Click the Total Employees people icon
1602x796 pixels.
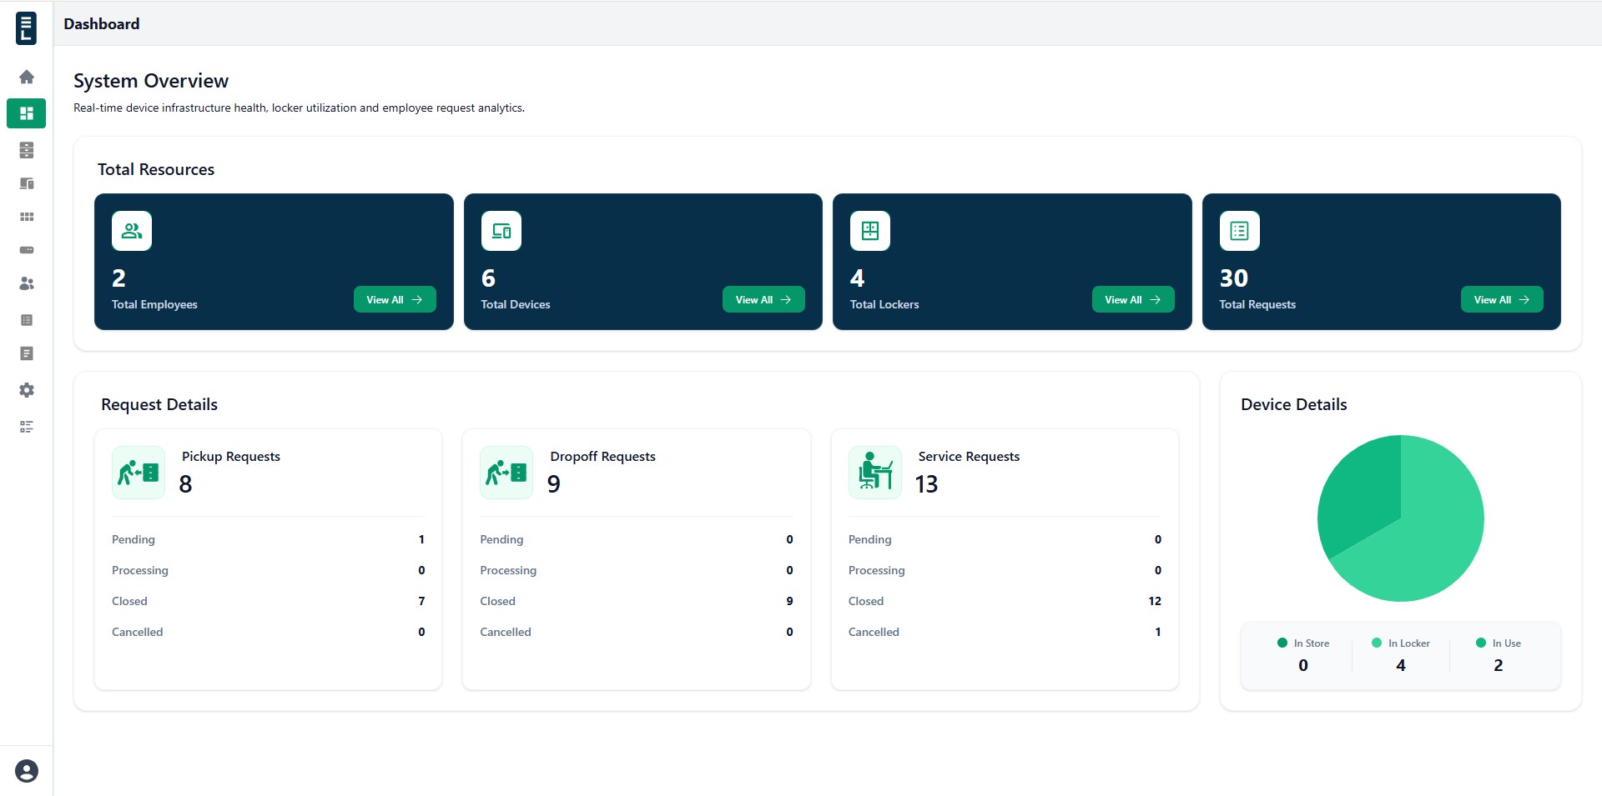pyautogui.click(x=132, y=231)
